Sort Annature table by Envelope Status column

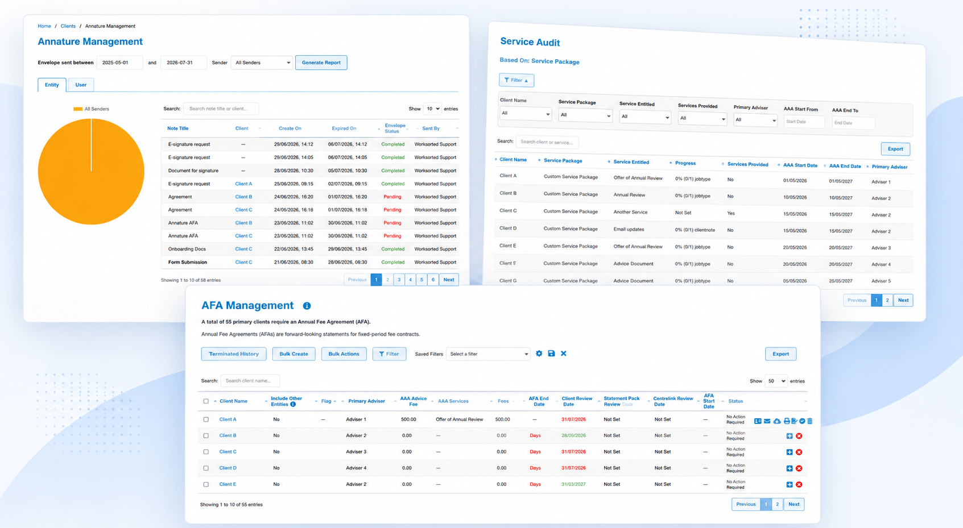[x=395, y=128]
